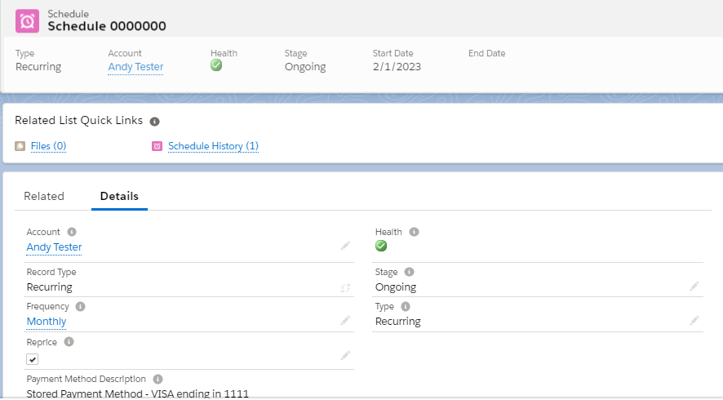Click the pencil edit icon for Frequency
Image resolution: width=723 pixels, height=400 pixels.
tap(345, 321)
